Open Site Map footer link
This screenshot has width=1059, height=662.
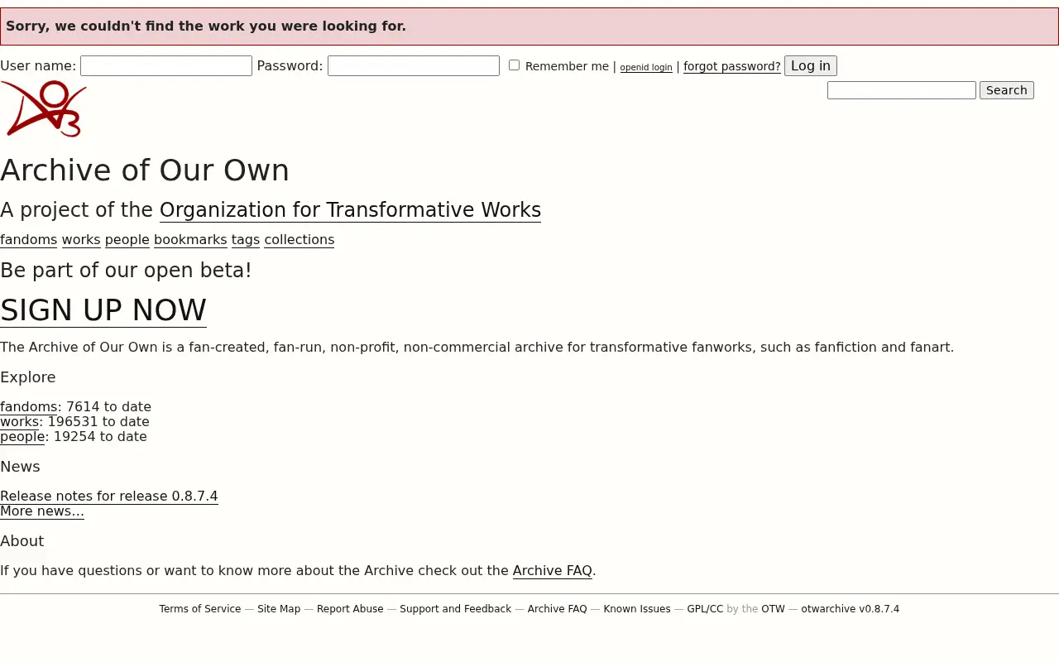coord(279,609)
